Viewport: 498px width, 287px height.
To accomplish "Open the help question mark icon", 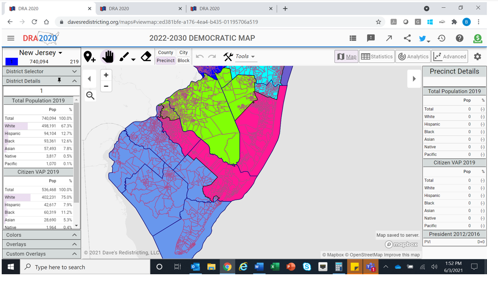I will [x=459, y=38].
